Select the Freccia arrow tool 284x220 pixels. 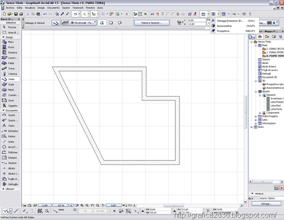tap(11, 27)
